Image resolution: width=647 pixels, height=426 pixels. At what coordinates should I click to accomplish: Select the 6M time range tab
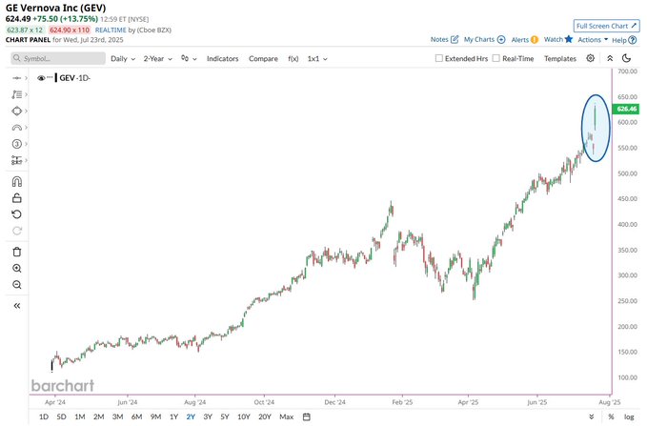coord(136,416)
